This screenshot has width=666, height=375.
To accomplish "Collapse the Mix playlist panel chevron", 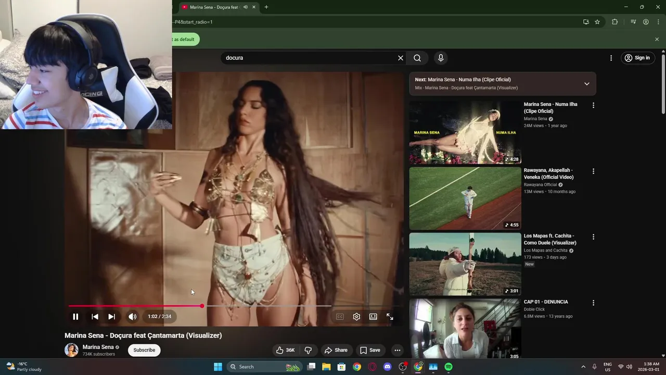I will pos(586,84).
